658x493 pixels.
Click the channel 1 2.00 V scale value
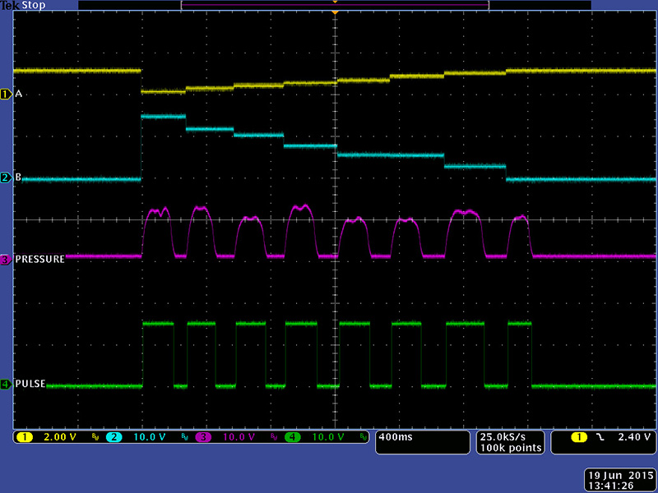click(x=59, y=437)
